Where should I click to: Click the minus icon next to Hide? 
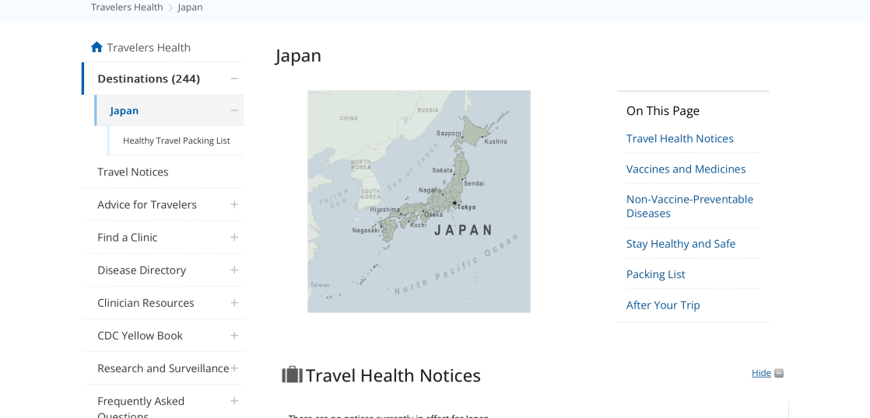(x=779, y=374)
